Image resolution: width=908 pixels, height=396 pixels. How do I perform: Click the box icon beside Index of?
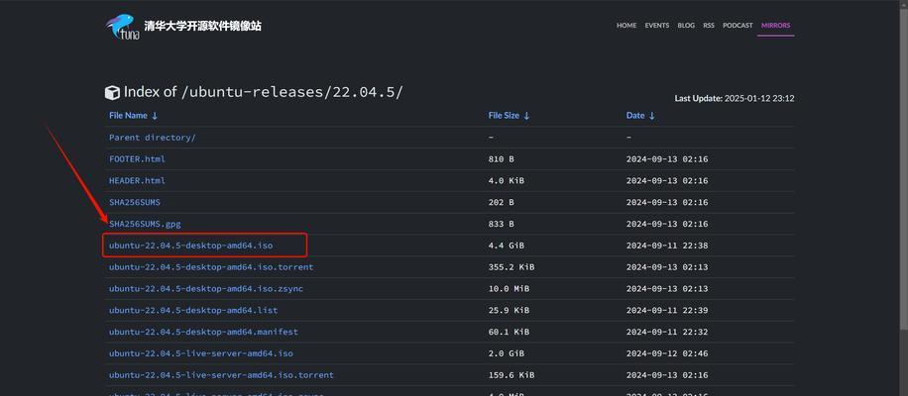click(112, 92)
